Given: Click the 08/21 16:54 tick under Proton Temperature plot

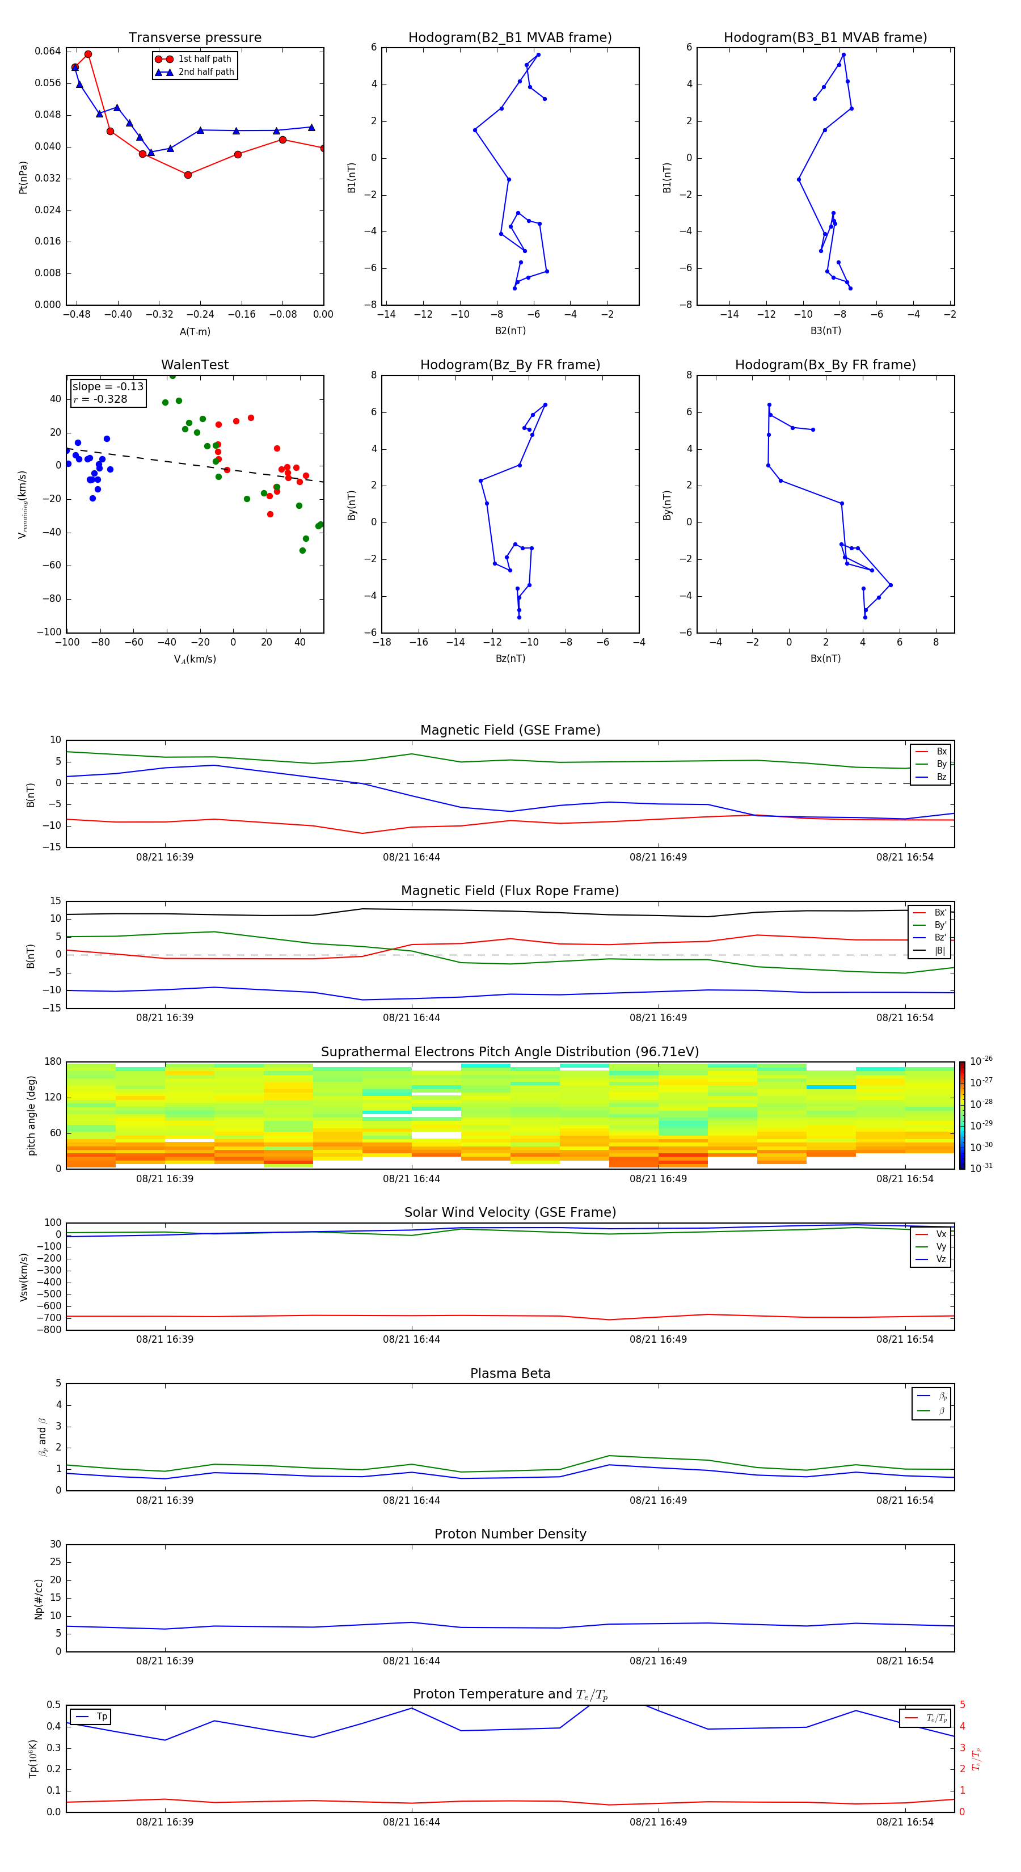Looking at the screenshot, I should click(905, 1822).
